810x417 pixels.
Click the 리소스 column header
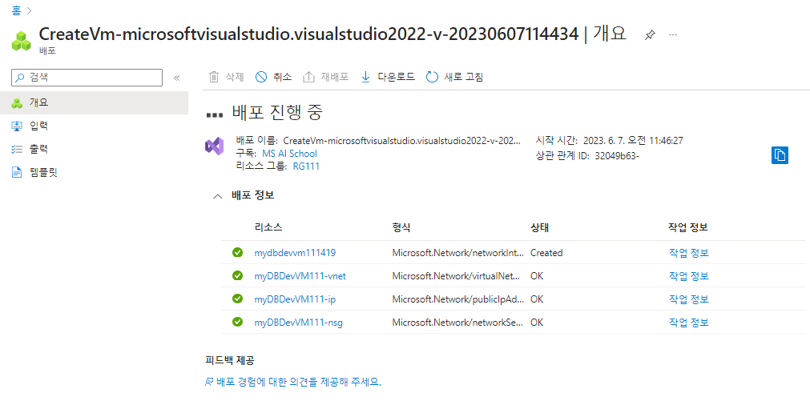(x=268, y=227)
